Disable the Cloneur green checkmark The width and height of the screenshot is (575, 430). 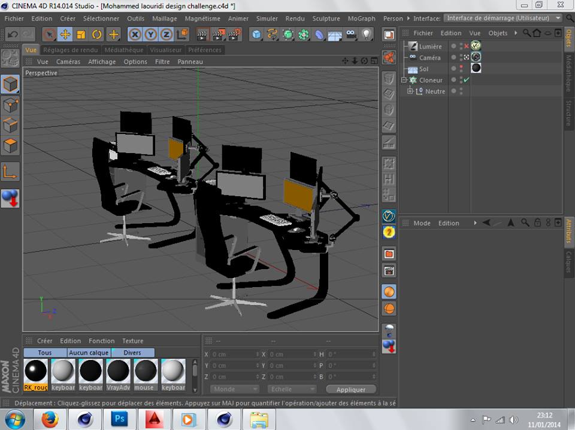467,80
